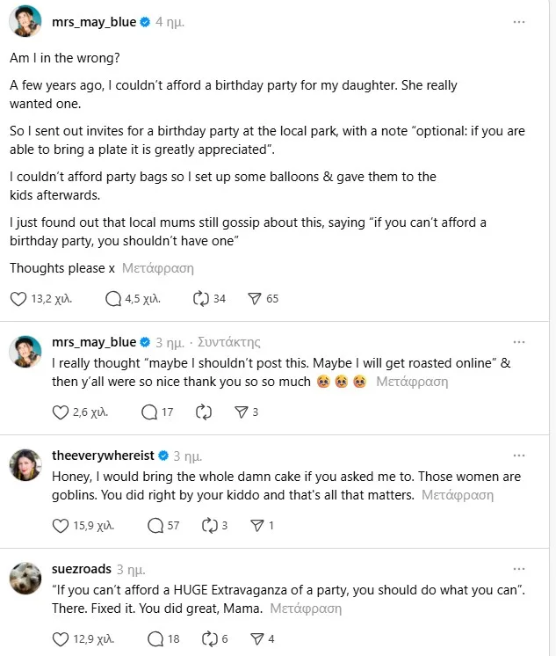556x656 pixels.
Task: Click suezroads' dog profile picture
Action: click(26, 579)
